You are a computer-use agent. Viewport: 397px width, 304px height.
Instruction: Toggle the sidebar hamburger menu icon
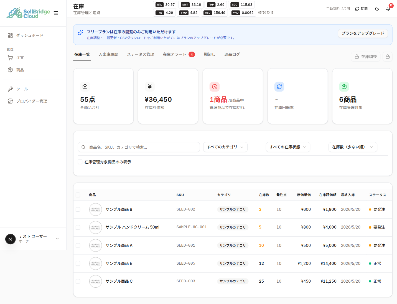(x=56, y=13)
